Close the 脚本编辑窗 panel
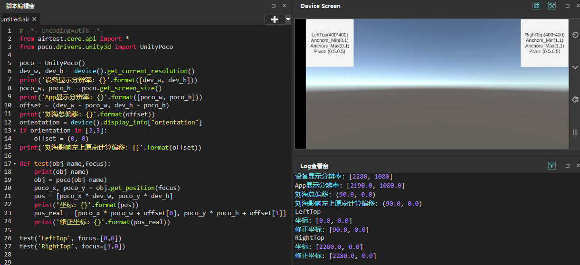 coord(284,6)
